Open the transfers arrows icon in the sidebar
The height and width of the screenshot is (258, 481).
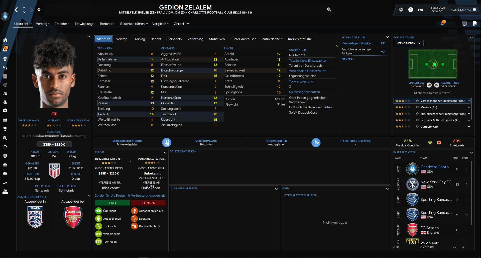(5, 68)
